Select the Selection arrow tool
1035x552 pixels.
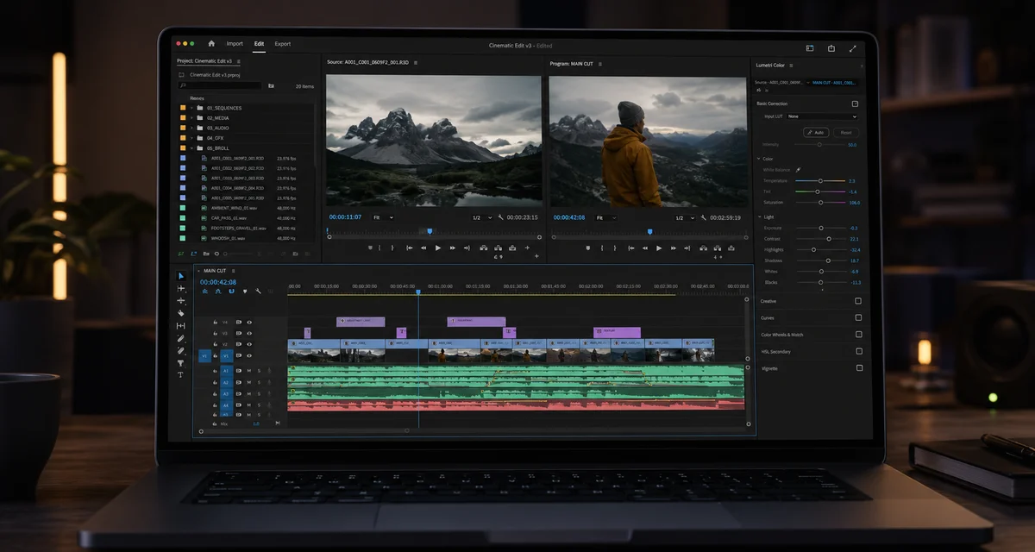180,276
